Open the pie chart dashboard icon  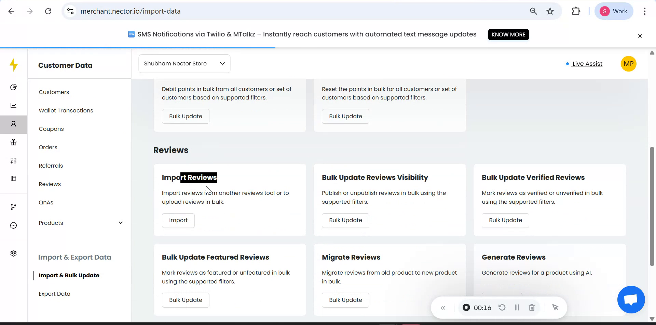pos(14,87)
